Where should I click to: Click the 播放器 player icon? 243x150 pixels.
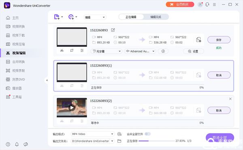8,88
